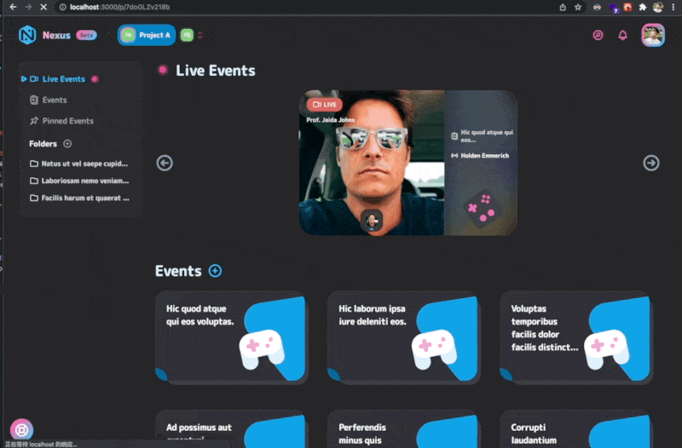Open Events in sidebar
The height and width of the screenshot is (448, 682).
(x=49, y=100)
